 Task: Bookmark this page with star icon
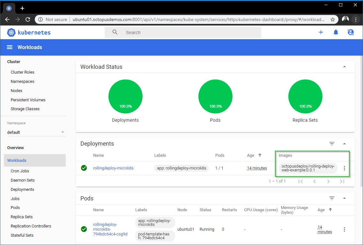(333, 19)
